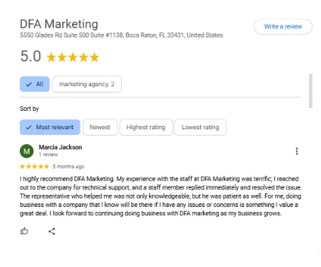Image resolution: width=321 pixels, height=267 pixels.
Task: Select Most relevant sorting
Action: (50, 127)
